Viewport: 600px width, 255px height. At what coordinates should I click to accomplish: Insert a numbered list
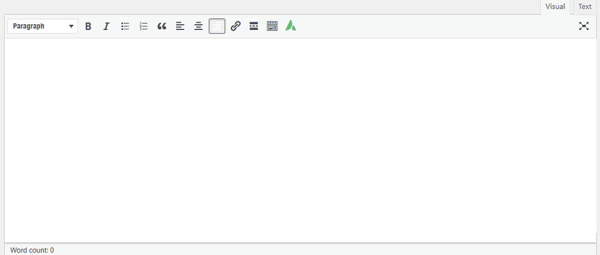pyautogui.click(x=144, y=26)
